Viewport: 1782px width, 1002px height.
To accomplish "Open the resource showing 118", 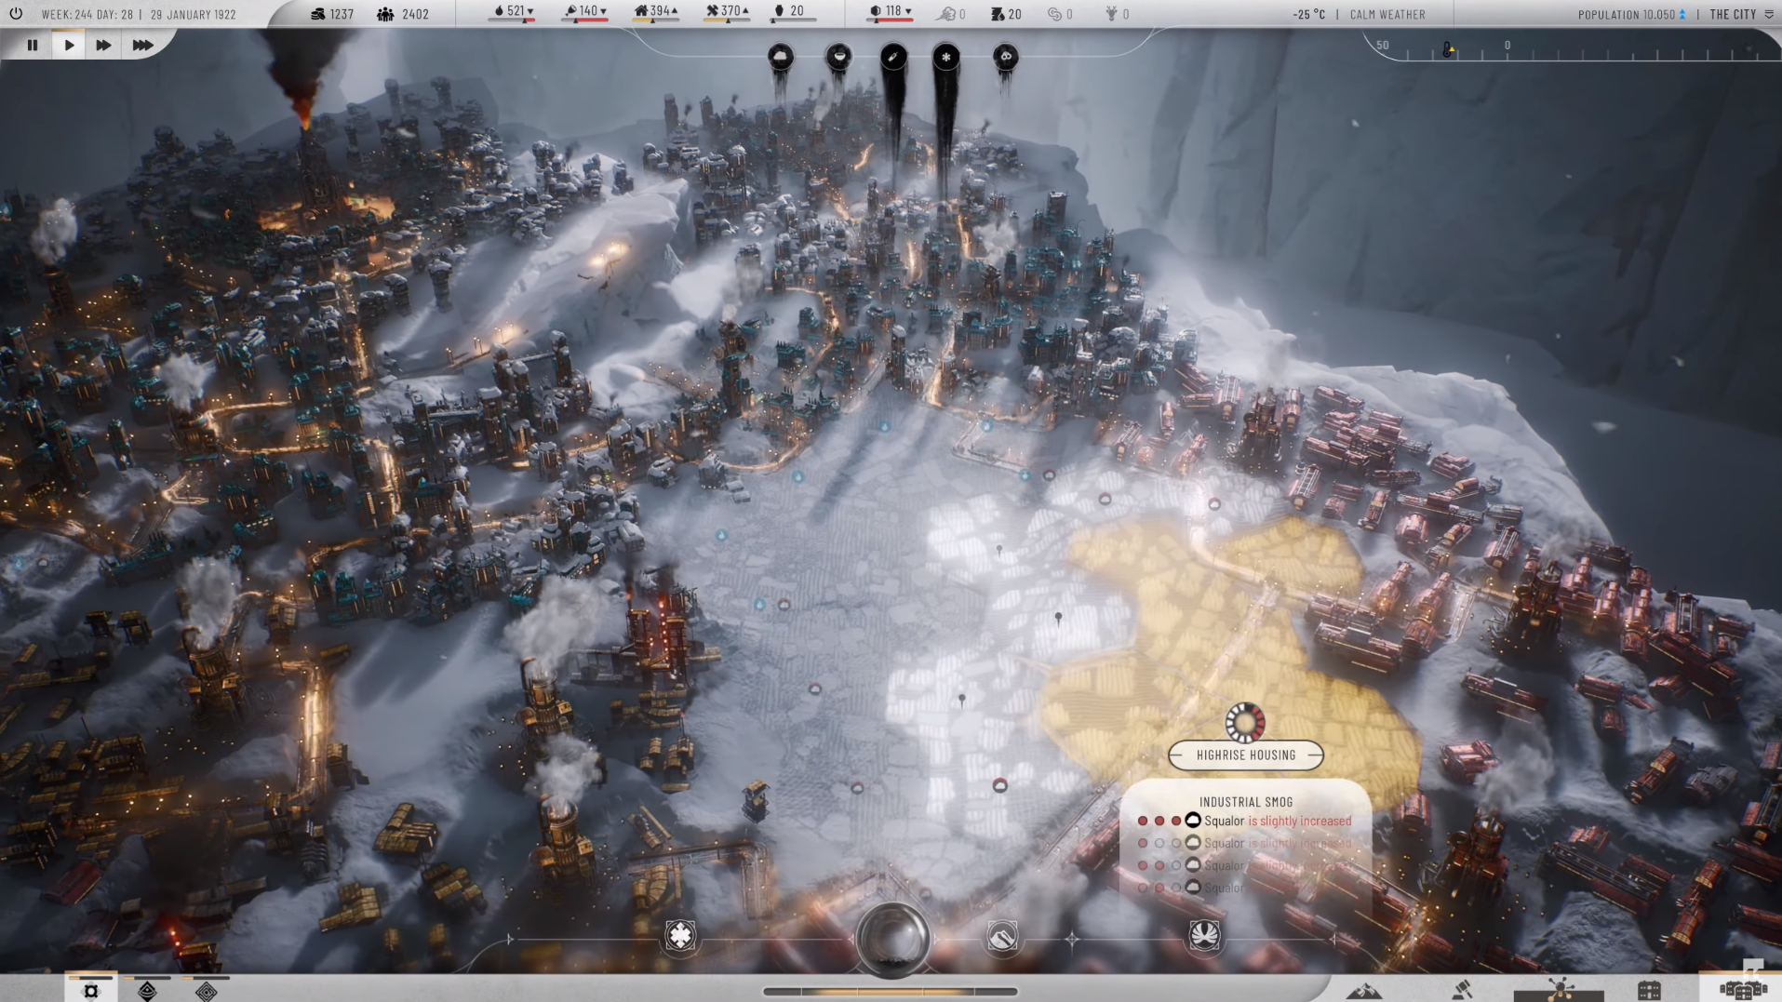I will click(891, 12).
